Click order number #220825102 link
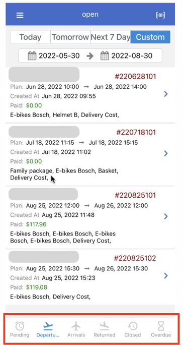 (135, 258)
